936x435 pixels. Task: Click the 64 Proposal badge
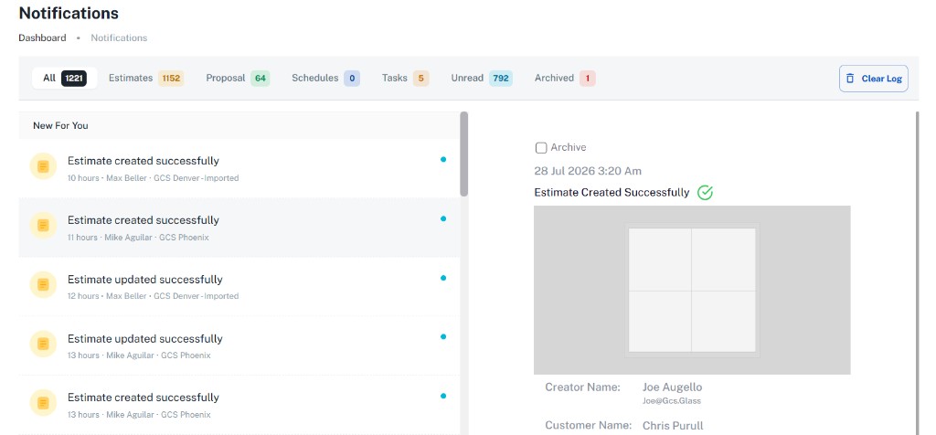click(x=261, y=79)
